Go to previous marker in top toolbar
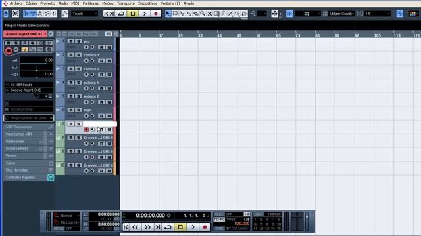421x236 pixels. (107, 14)
